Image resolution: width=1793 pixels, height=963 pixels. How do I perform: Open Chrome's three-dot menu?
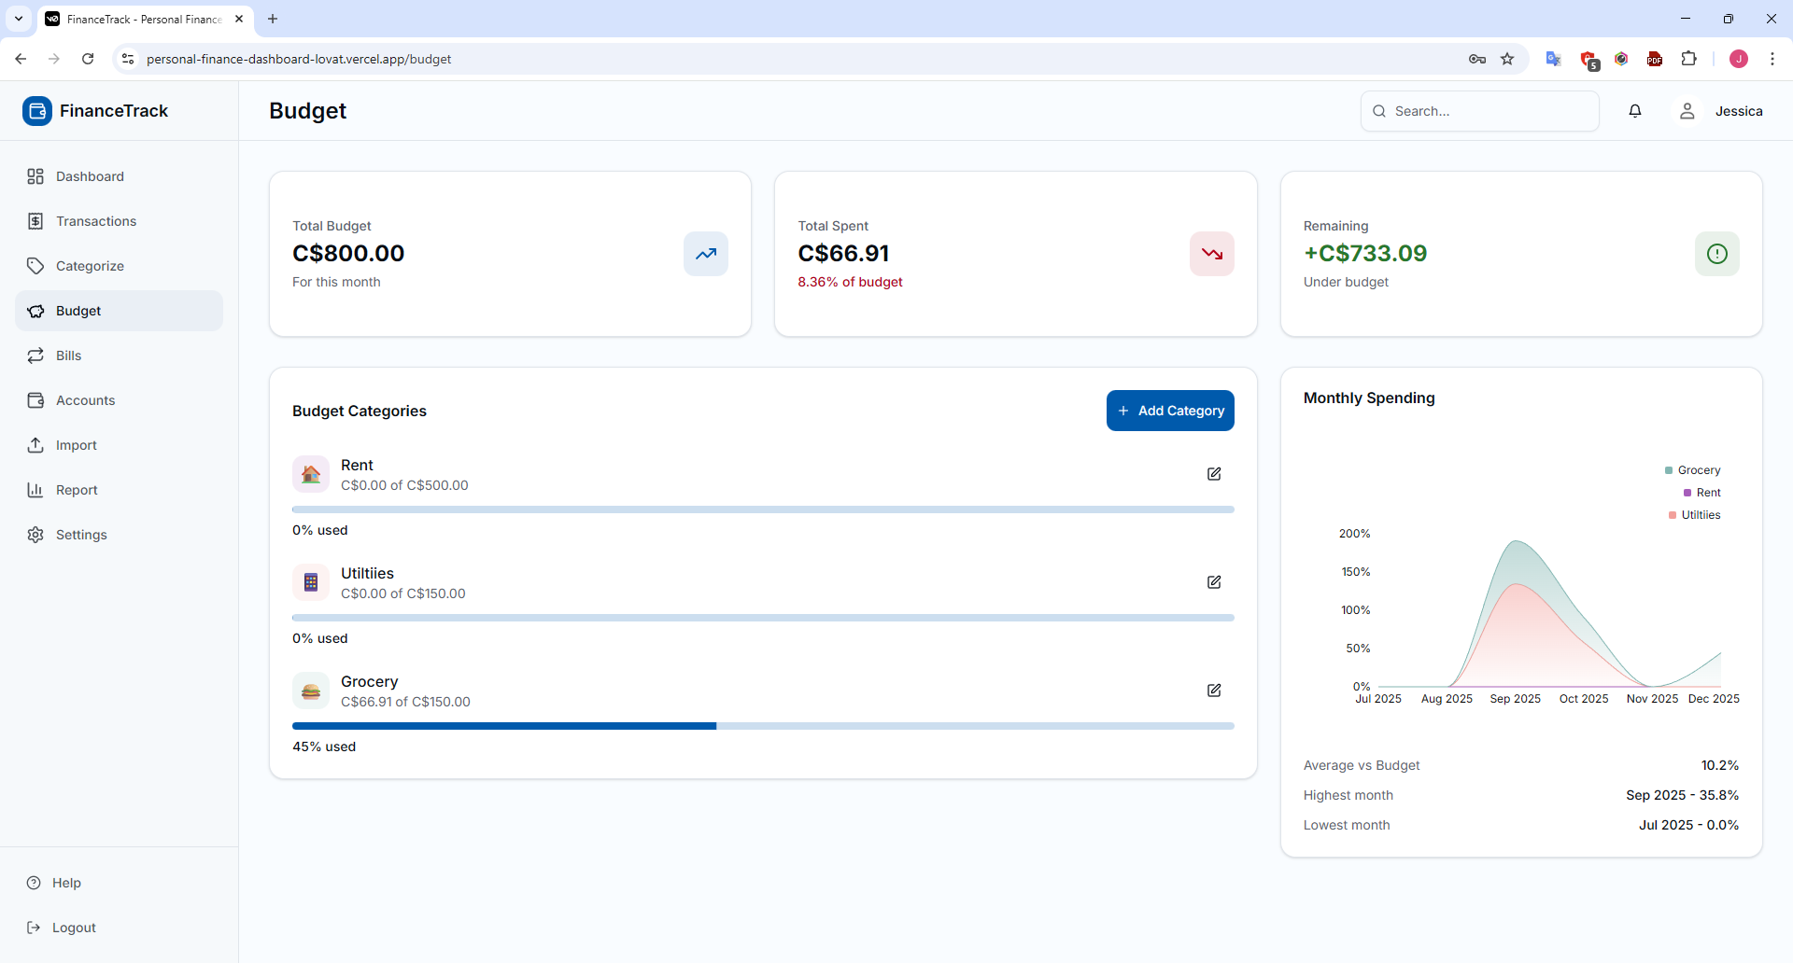1772,59
